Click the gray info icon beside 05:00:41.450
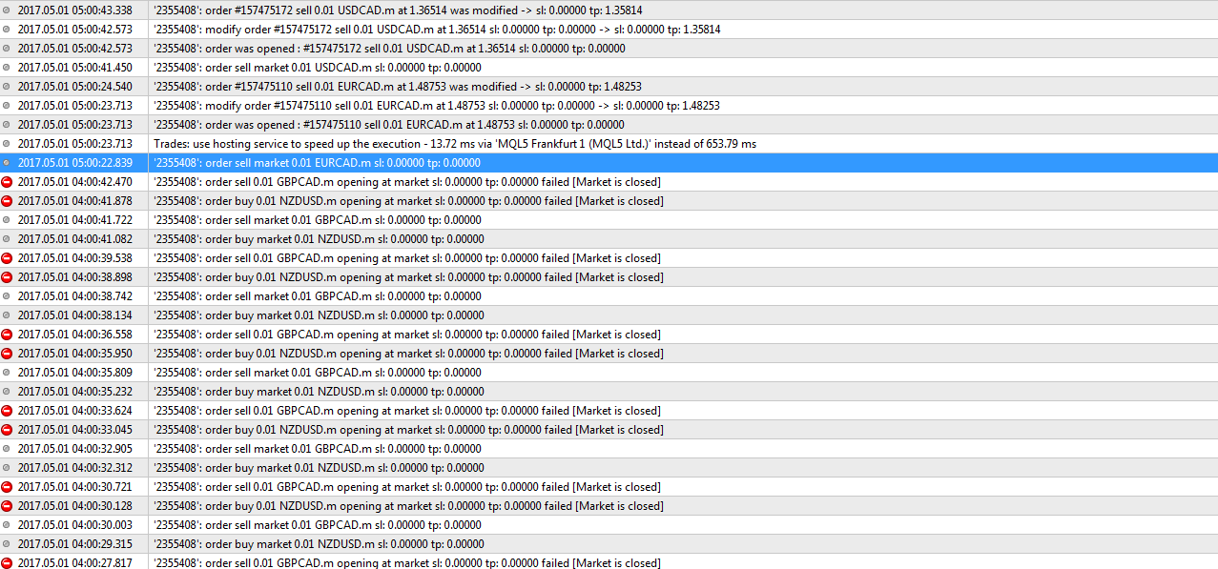 pos(7,68)
